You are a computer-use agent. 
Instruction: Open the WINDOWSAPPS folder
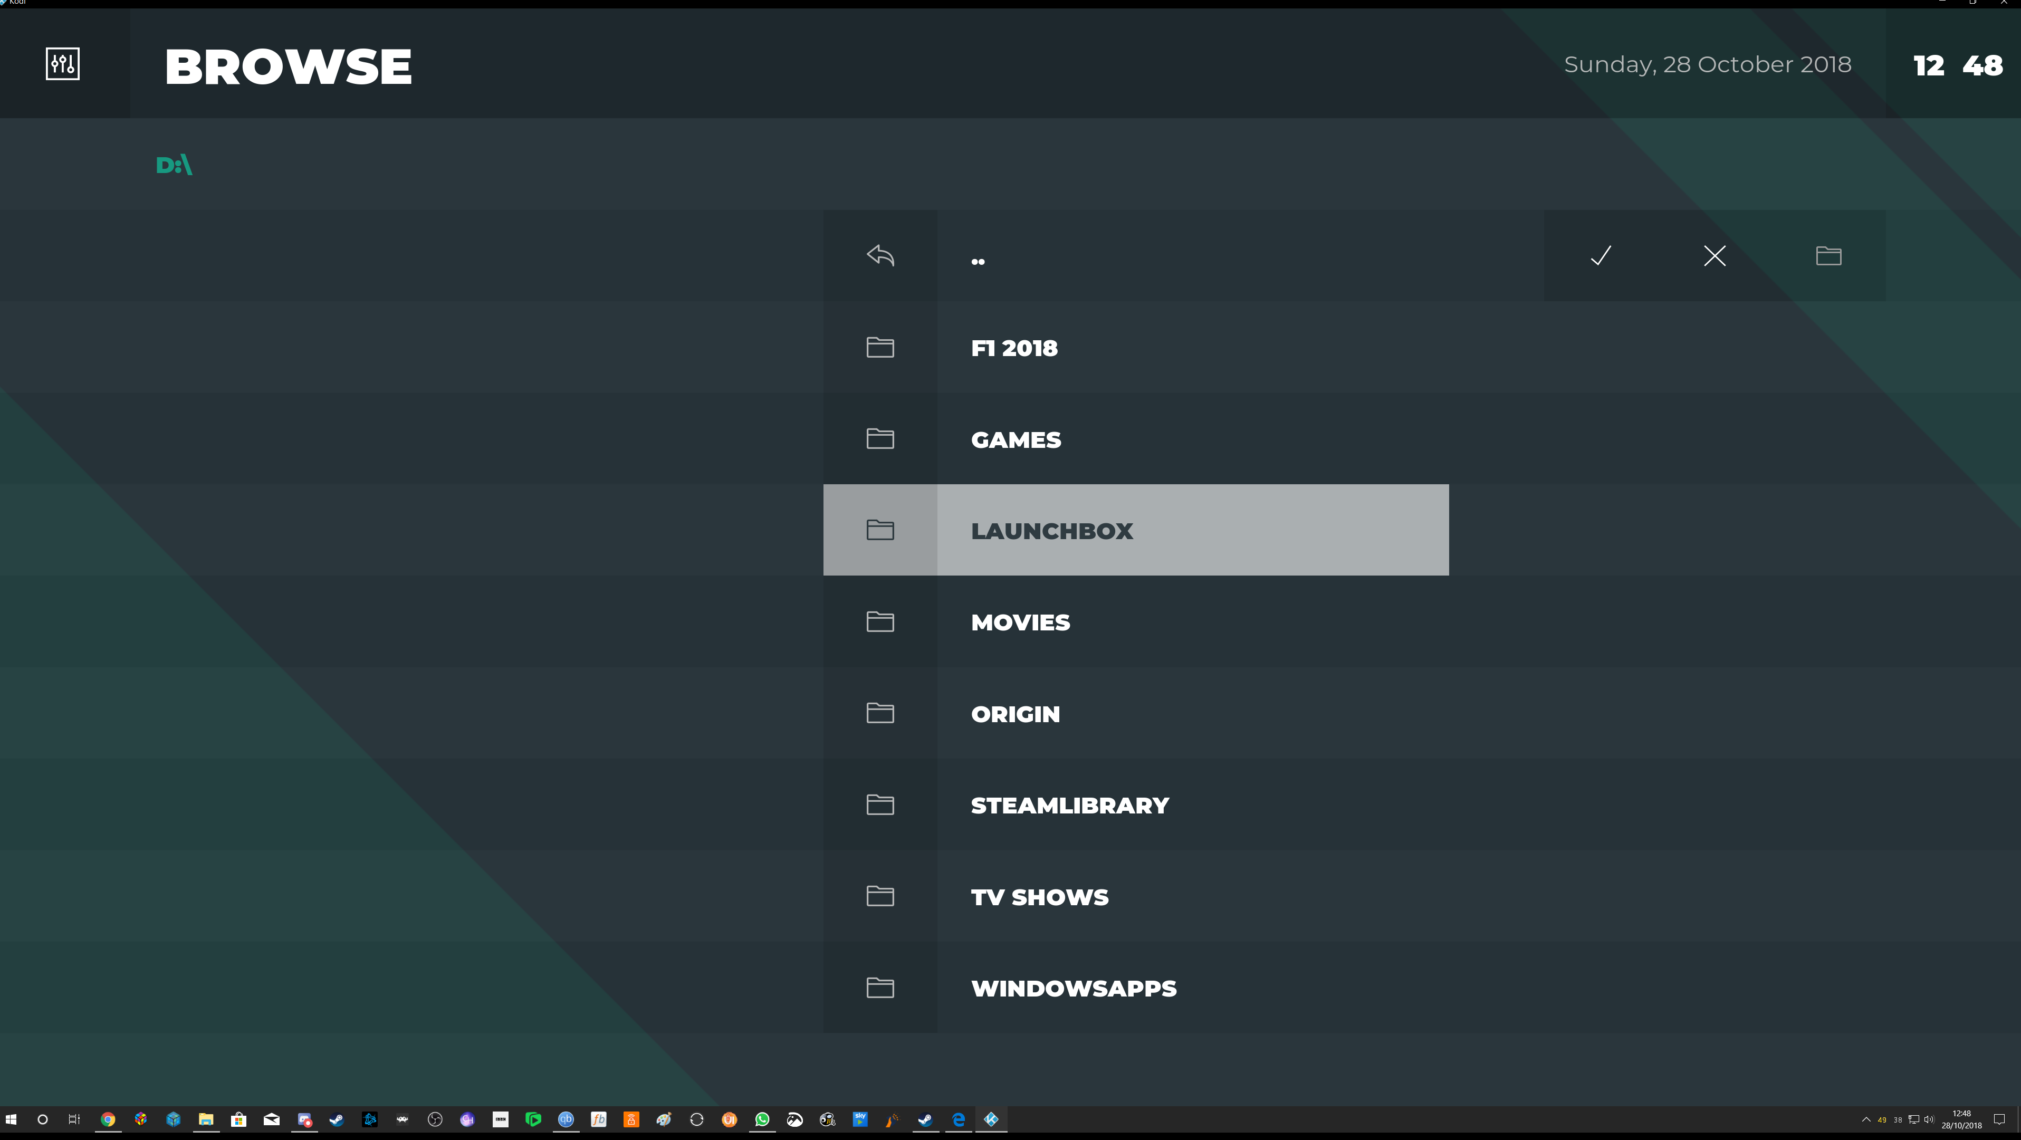(x=1136, y=988)
